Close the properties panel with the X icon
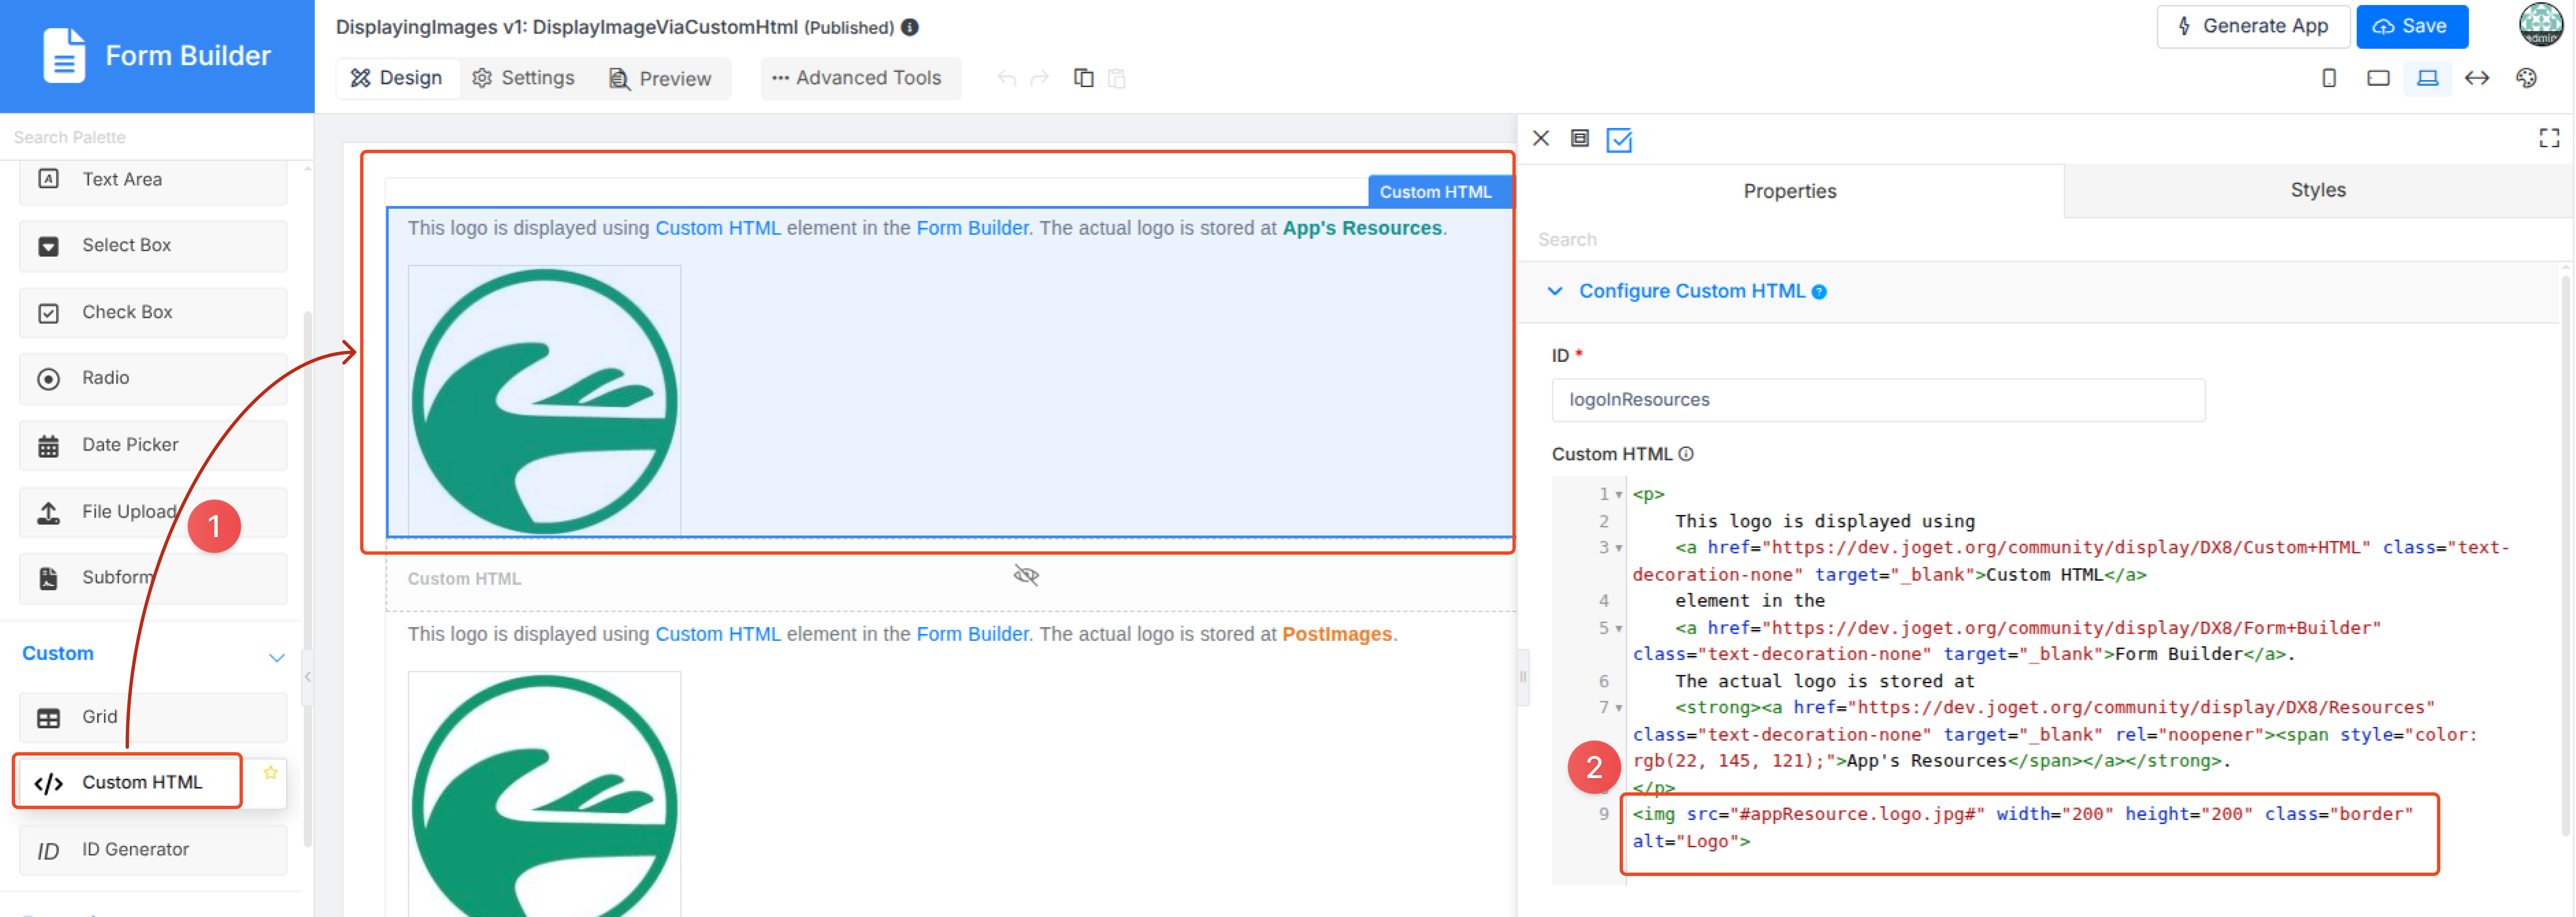The image size is (2576, 917). [x=1541, y=139]
